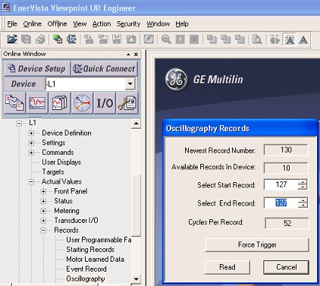Screen dimensions: 320x286
Task: Open the Security menu
Action: [128, 24]
